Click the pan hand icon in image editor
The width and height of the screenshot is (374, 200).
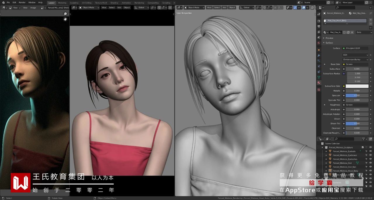(65, 19)
